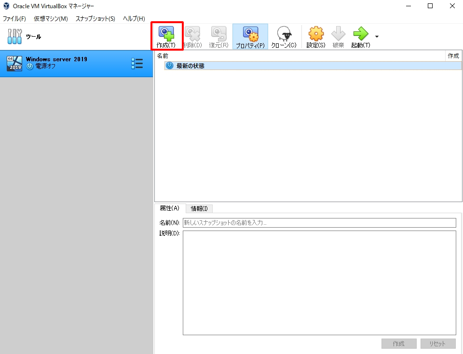Expand the 起動 start options dropdown arrow
Image resolution: width=463 pixels, height=354 pixels.
[377, 37]
